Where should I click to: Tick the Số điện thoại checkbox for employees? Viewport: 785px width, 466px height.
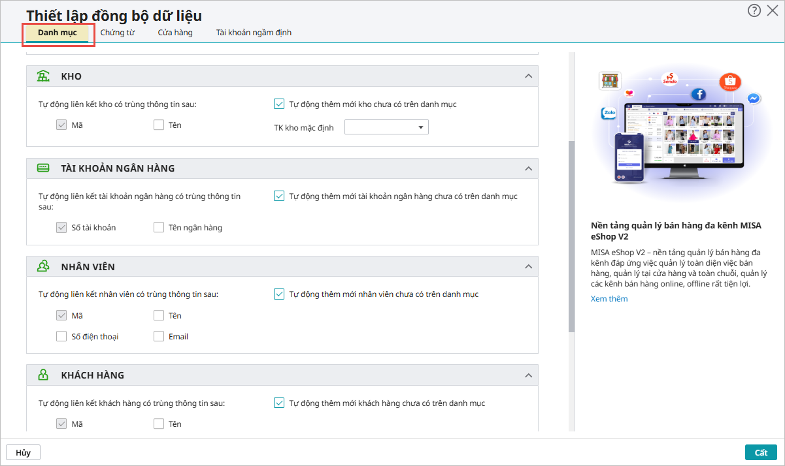coord(61,337)
